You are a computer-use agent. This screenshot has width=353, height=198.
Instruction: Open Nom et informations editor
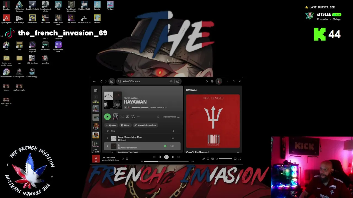tap(145, 125)
